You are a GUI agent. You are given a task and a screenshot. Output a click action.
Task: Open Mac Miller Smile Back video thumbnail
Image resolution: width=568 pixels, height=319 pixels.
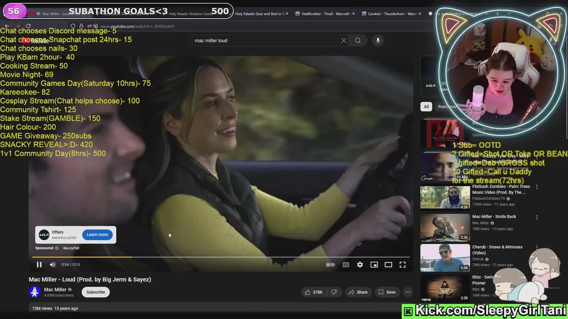[x=445, y=227]
